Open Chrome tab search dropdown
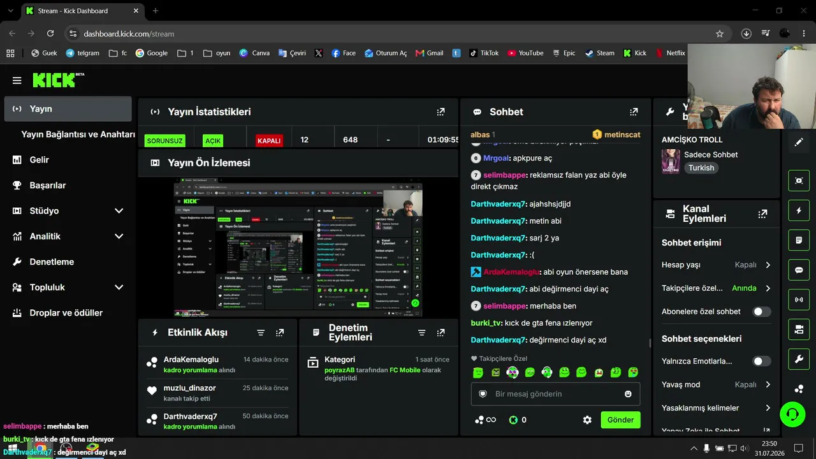Screen dimensions: 816x459 pos(11,11)
